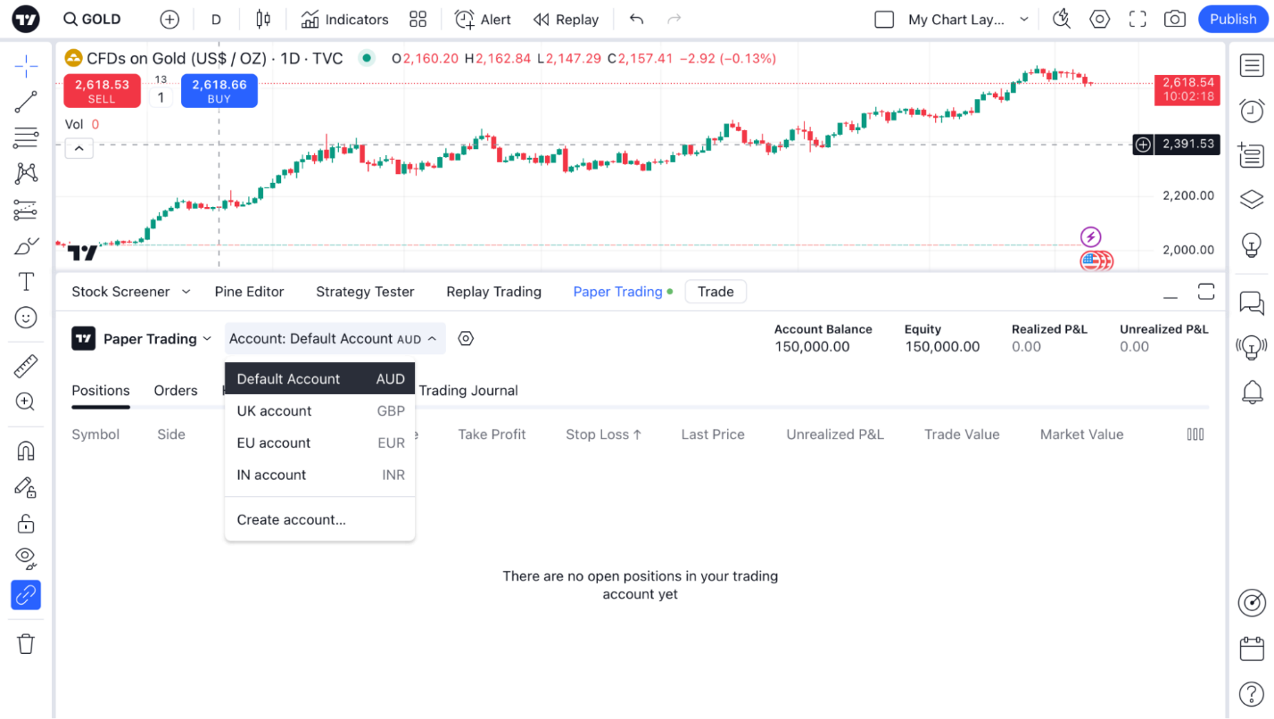Expand Stock Screener dropdown arrow
This screenshot has height=719, width=1274.
pos(186,292)
